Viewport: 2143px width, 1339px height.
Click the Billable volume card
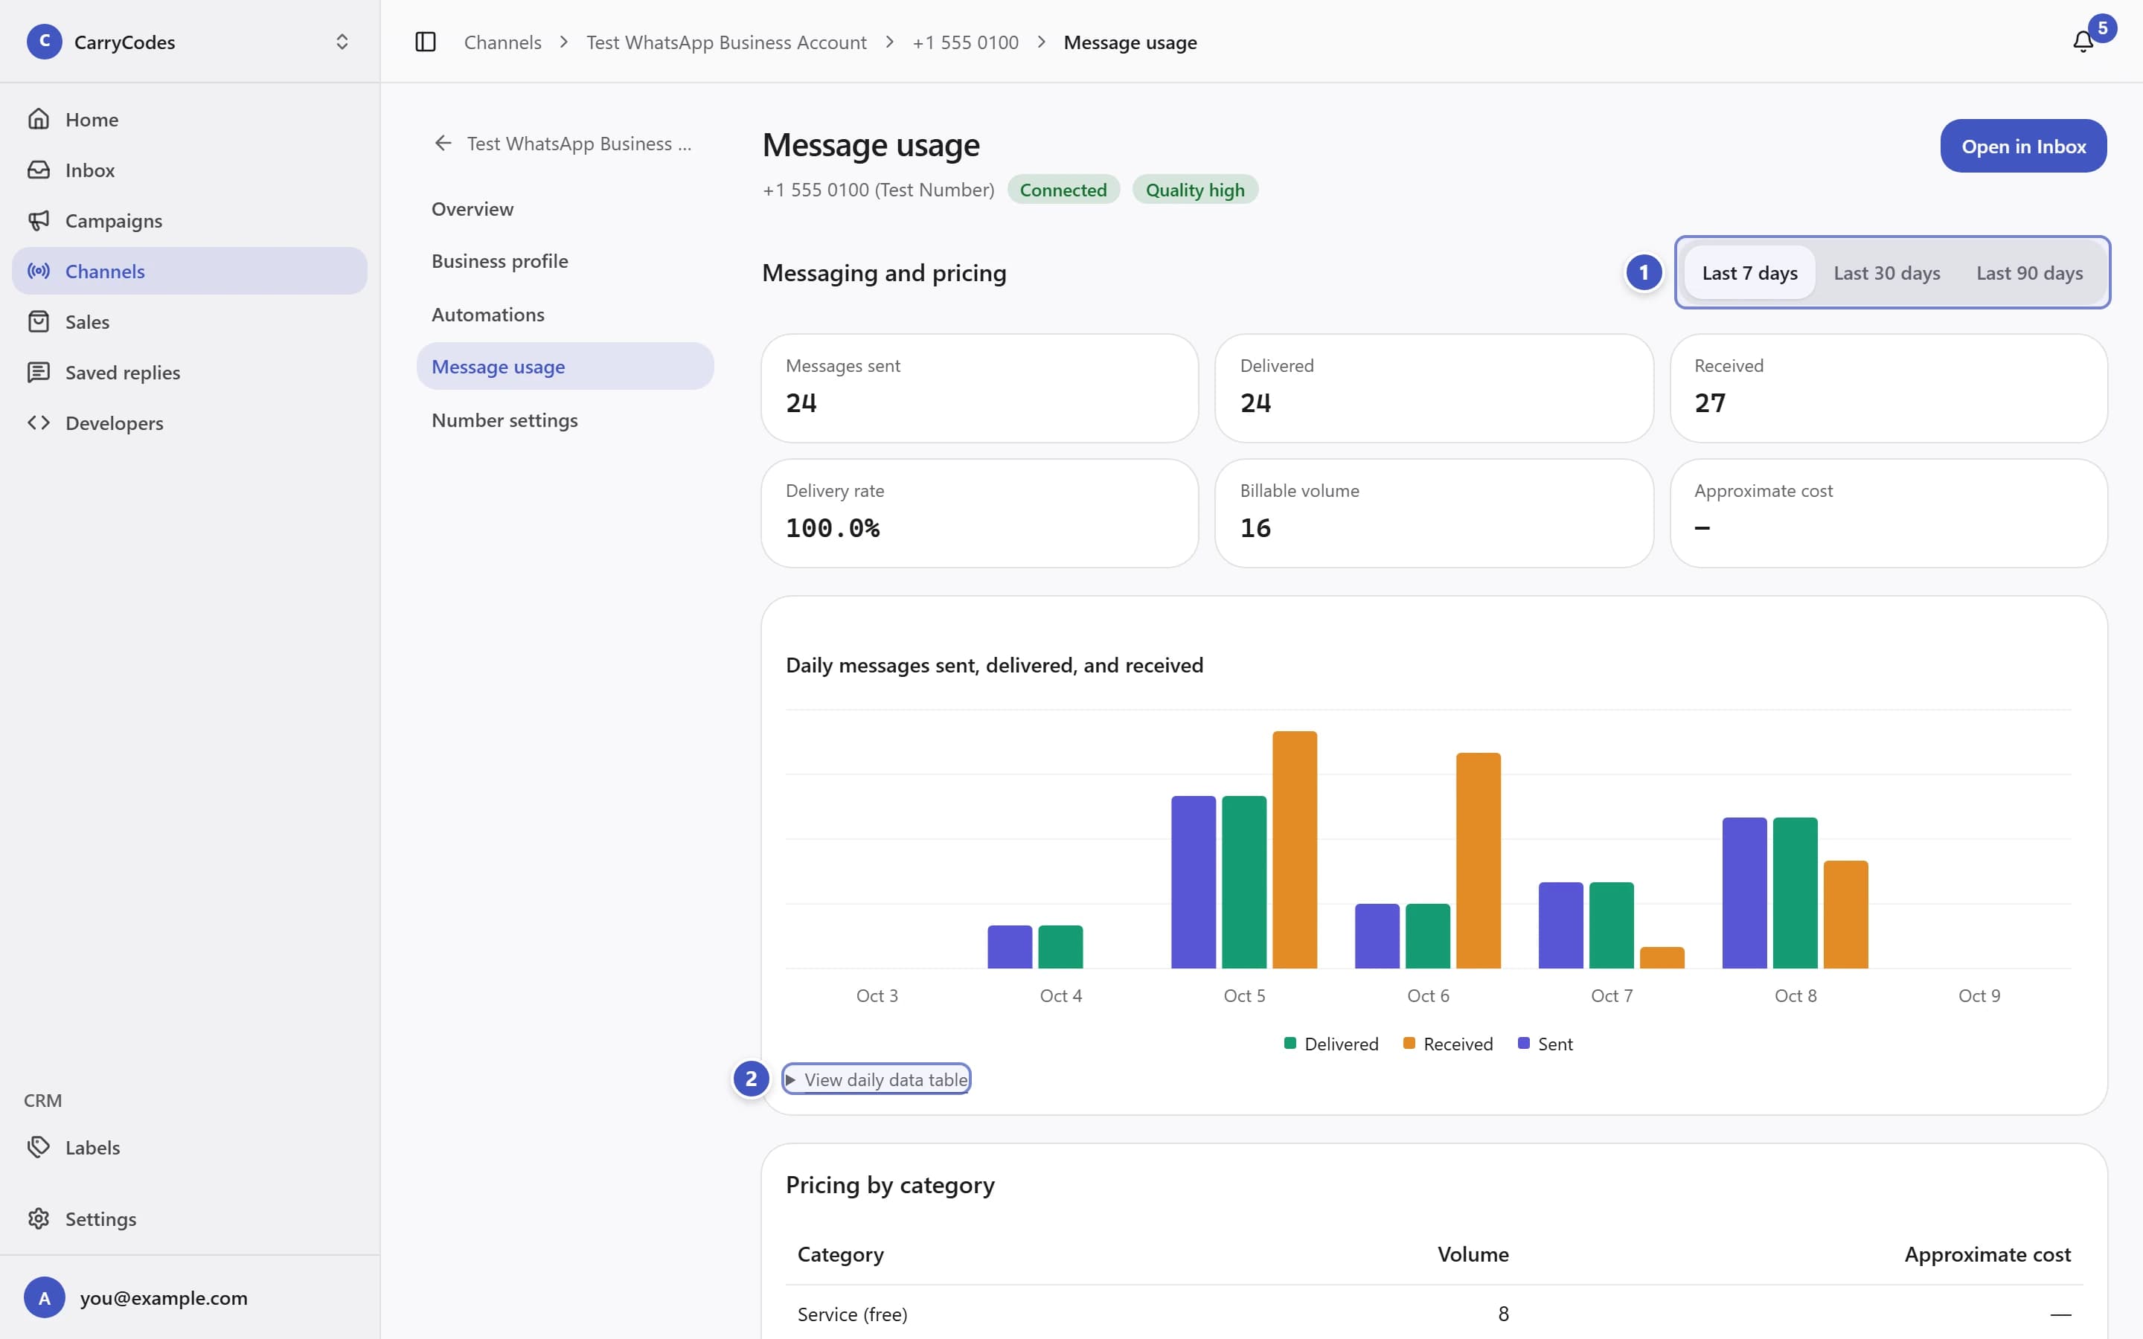pos(1434,513)
